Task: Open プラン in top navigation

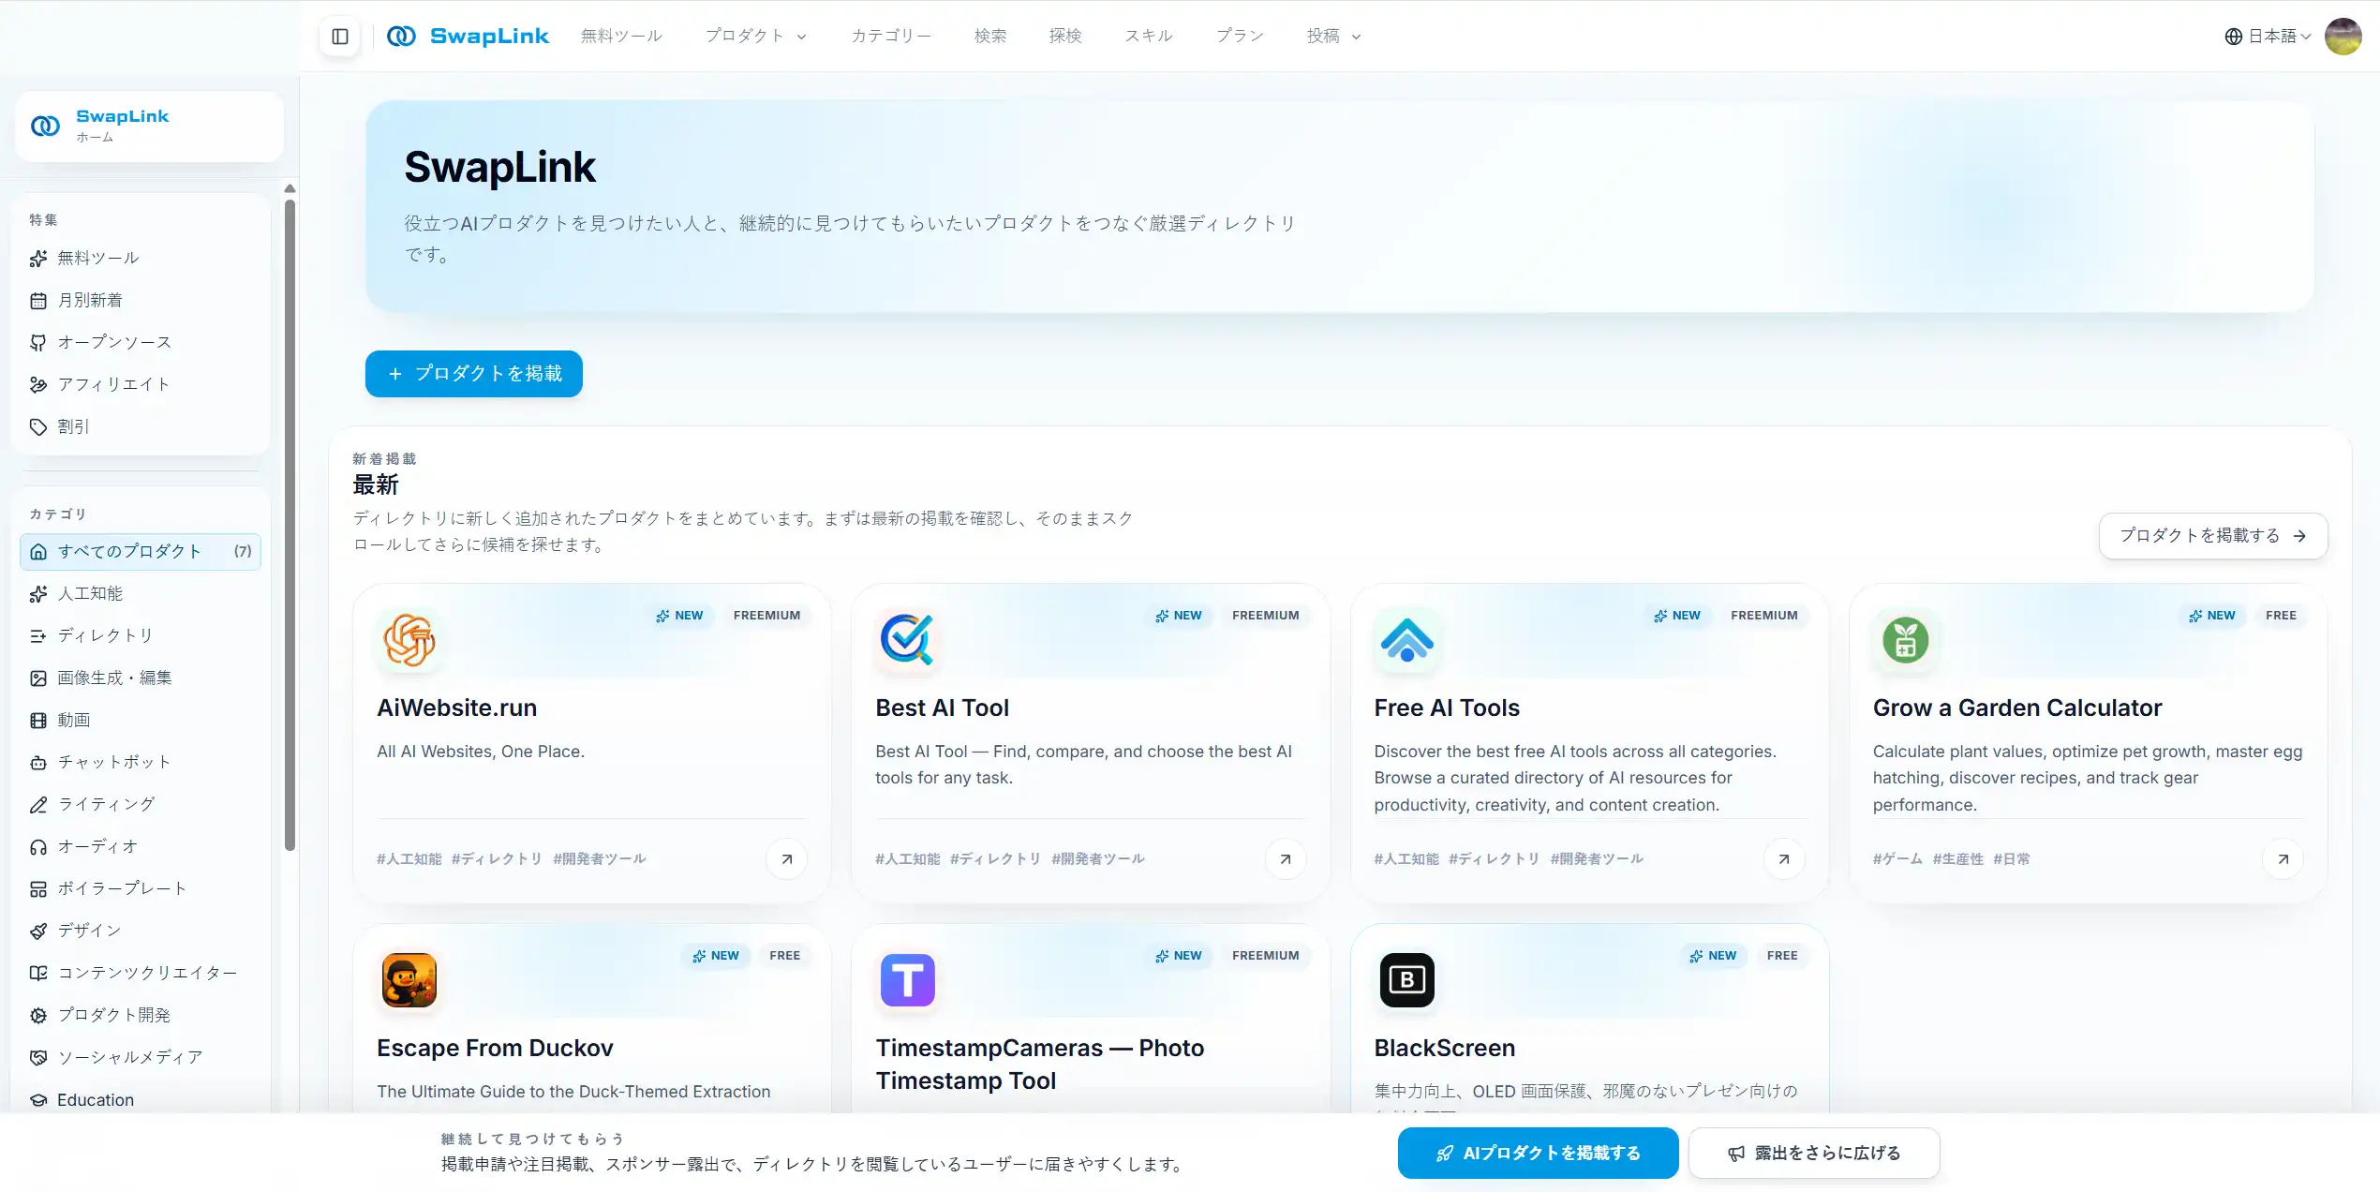Action: [x=1240, y=37]
